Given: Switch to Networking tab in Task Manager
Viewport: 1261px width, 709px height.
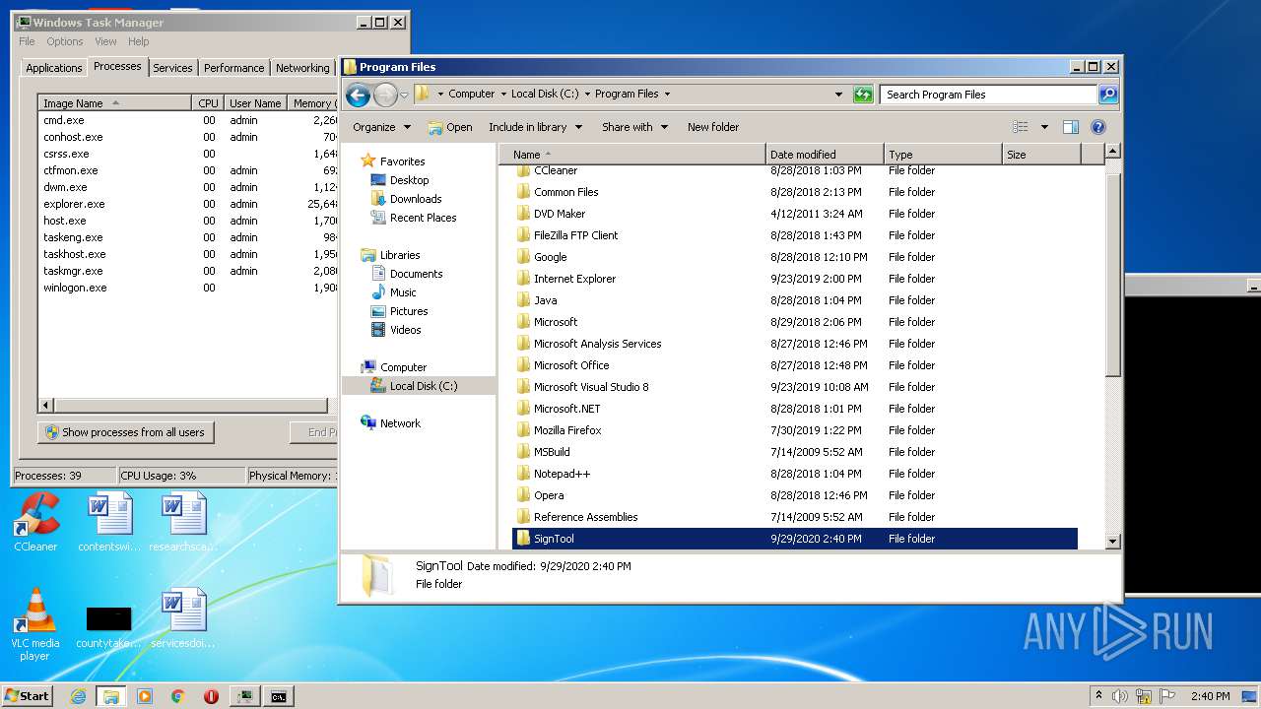Looking at the screenshot, I should point(302,68).
